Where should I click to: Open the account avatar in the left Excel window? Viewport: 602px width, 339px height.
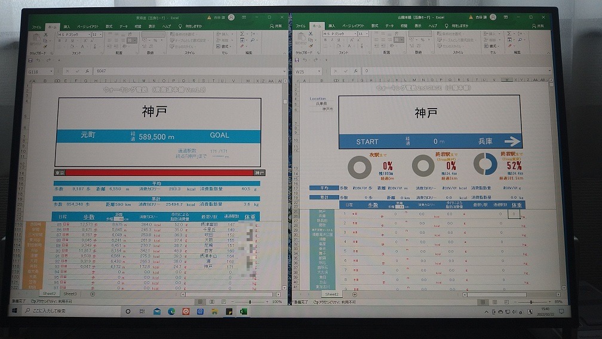231,17
